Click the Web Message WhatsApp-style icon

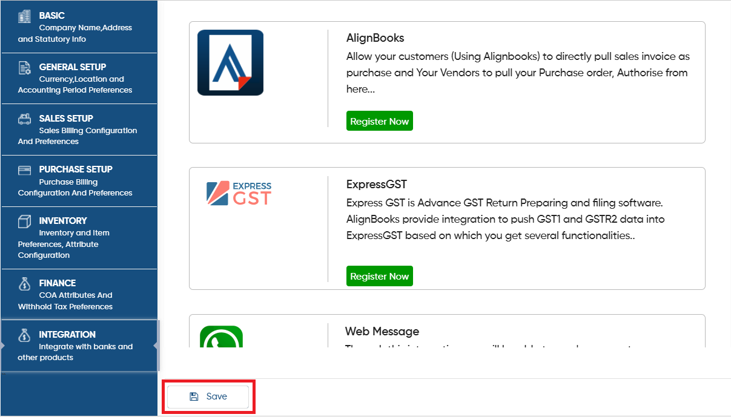click(x=221, y=337)
